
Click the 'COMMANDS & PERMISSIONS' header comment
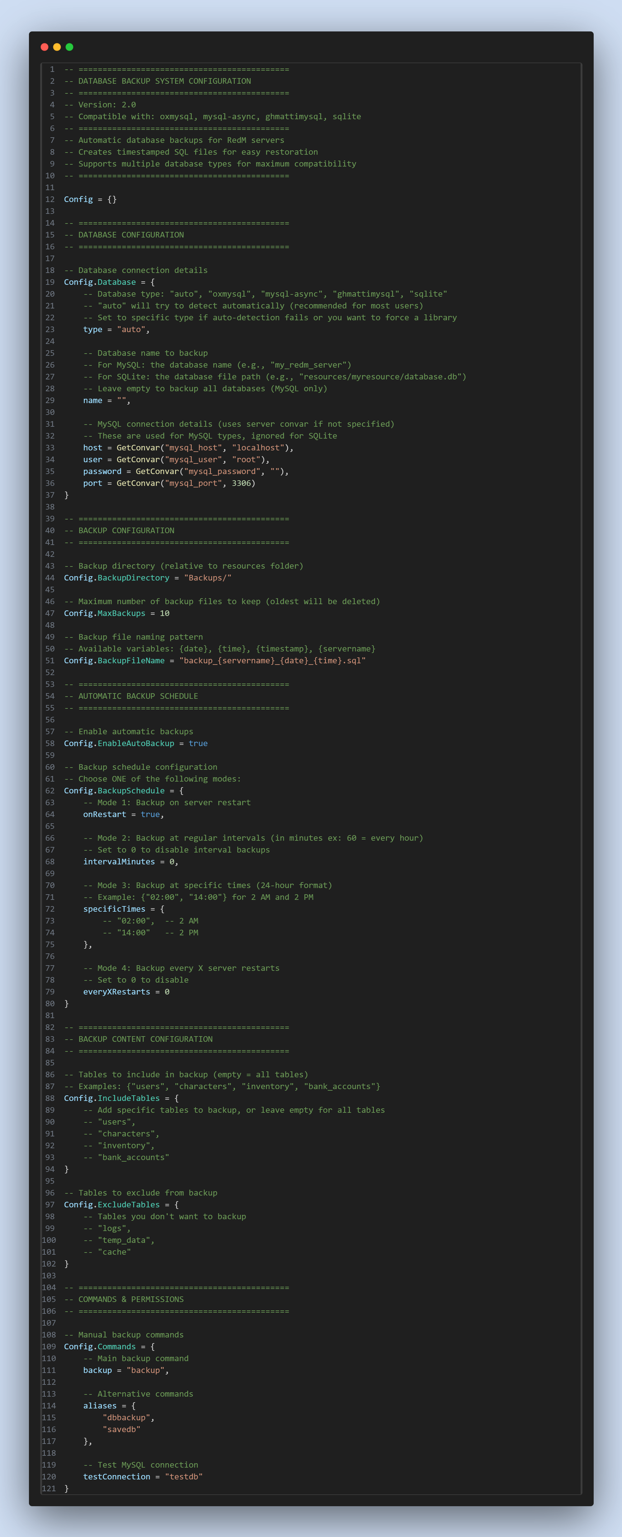pyautogui.click(x=124, y=1300)
